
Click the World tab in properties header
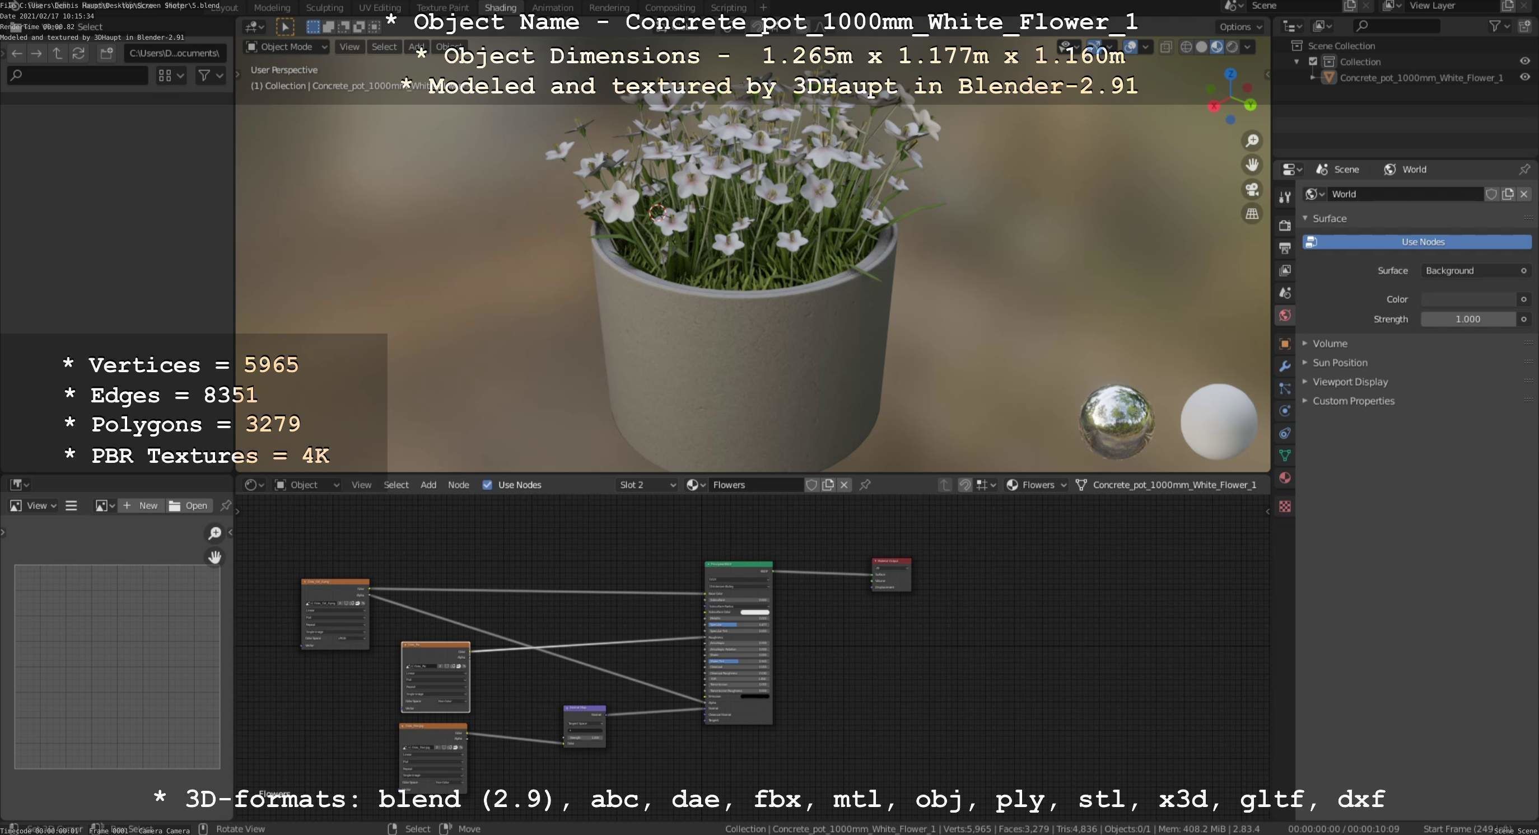click(x=1405, y=170)
